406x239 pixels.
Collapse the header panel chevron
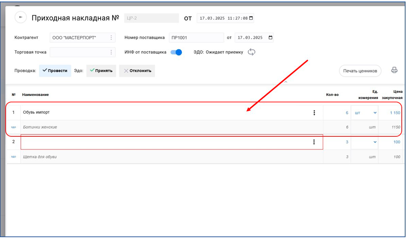click(285, 82)
